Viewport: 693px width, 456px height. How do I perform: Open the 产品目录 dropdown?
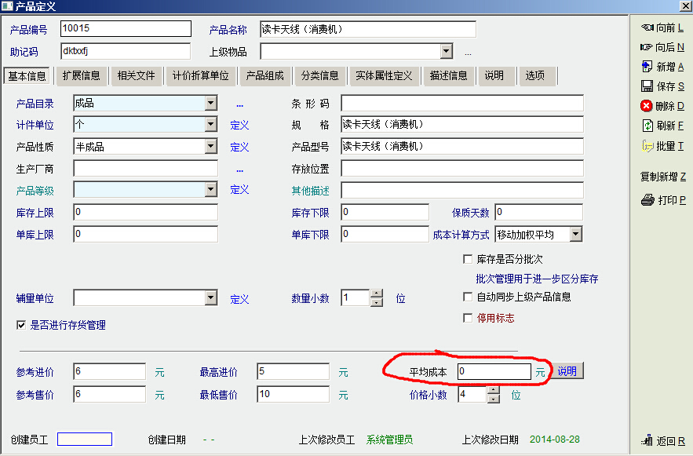[x=210, y=104]
